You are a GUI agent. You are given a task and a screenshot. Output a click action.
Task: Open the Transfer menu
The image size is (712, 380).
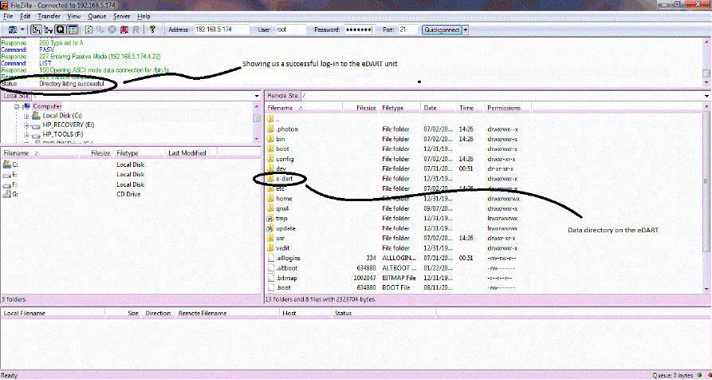pos(49,16)
